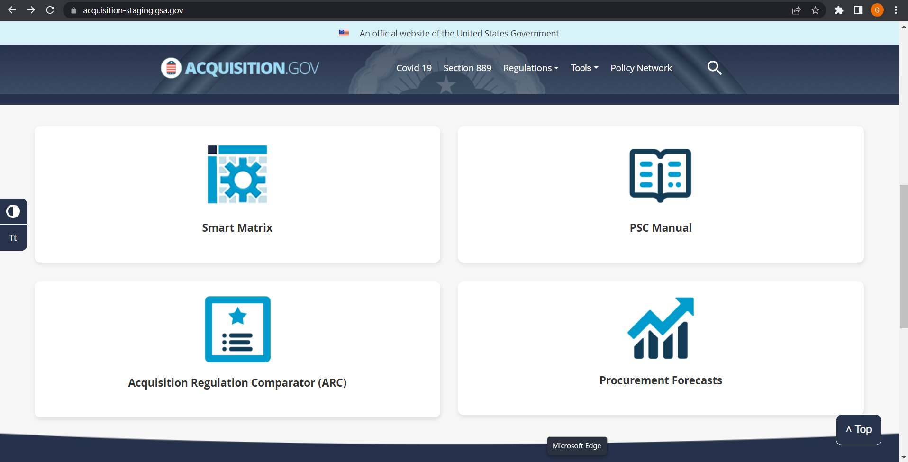Open the browser extensions puzzle icon
Image resolution: width=908 pixels, height=462 pixels.
pos(839,10)
